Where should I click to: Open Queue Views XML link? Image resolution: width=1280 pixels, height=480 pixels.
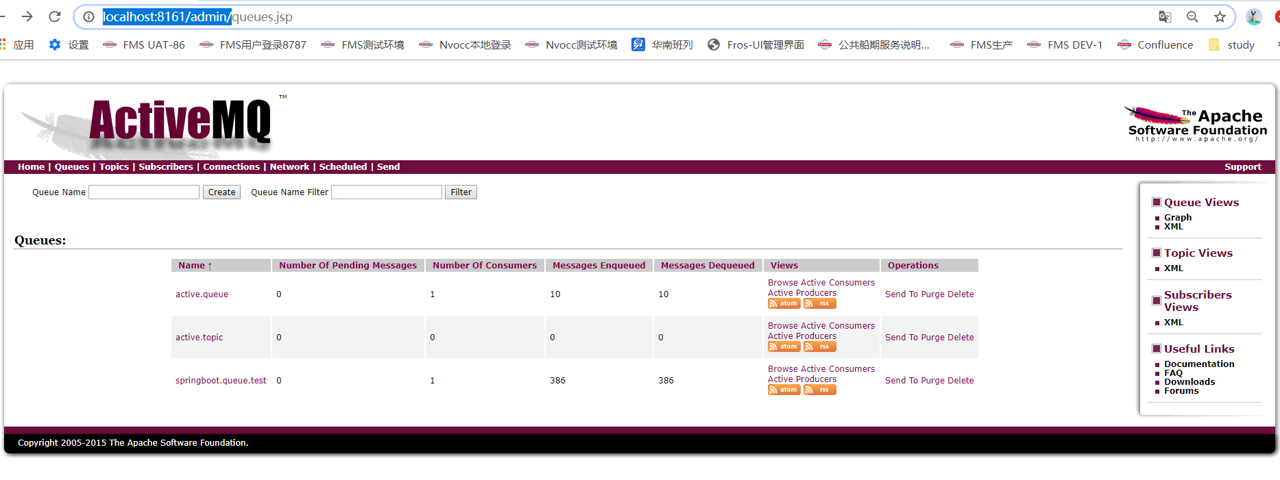[x=1174, y=227]
